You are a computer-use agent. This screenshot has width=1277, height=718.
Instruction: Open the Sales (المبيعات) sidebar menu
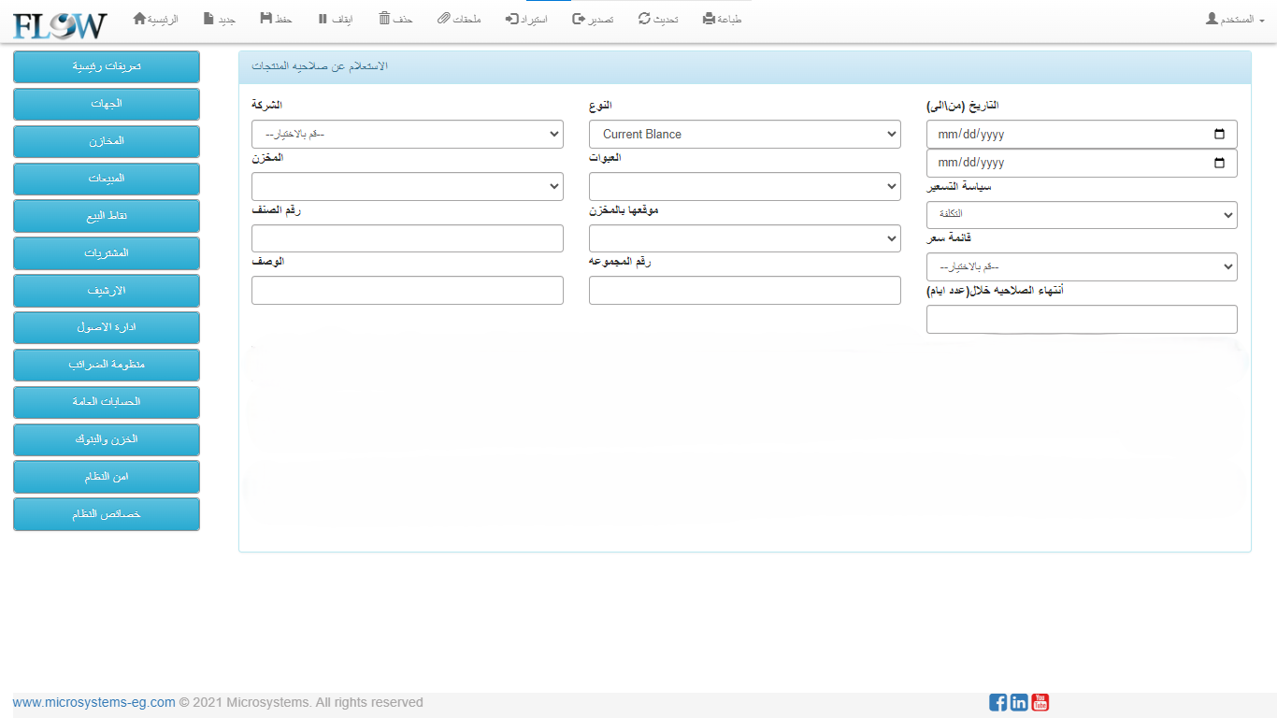[107, 179]
